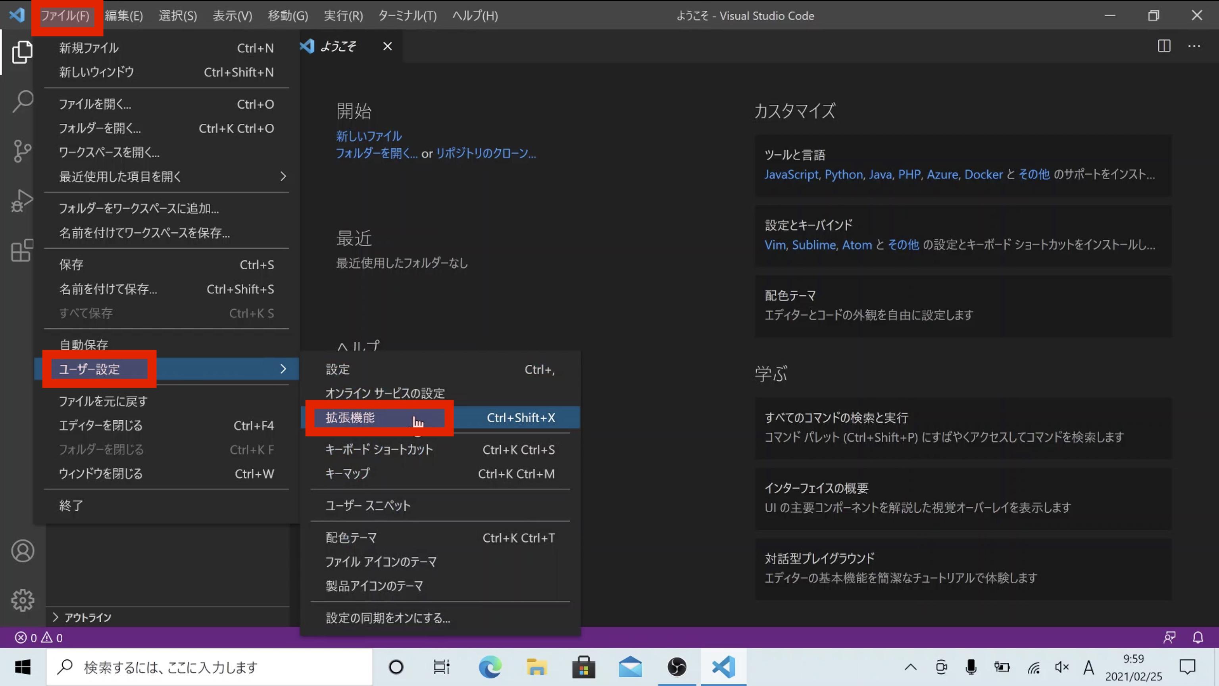This screenshot has width=1219, height=686.
Task: Open the Search view icon
Action: tap(22, 101)
